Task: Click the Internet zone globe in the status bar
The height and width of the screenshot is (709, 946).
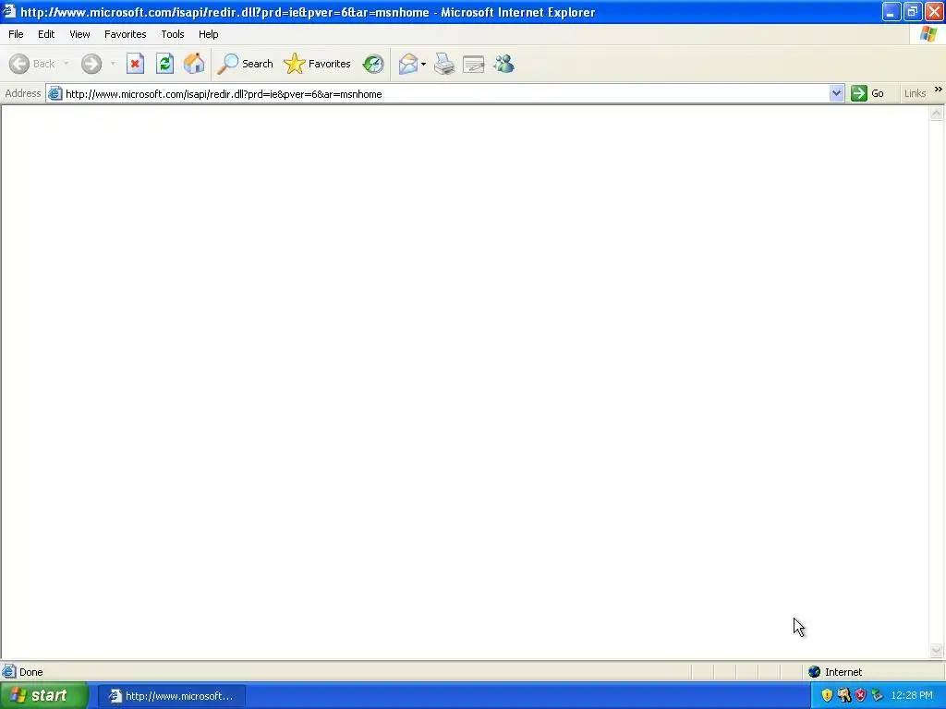Action: coord(815,672)
